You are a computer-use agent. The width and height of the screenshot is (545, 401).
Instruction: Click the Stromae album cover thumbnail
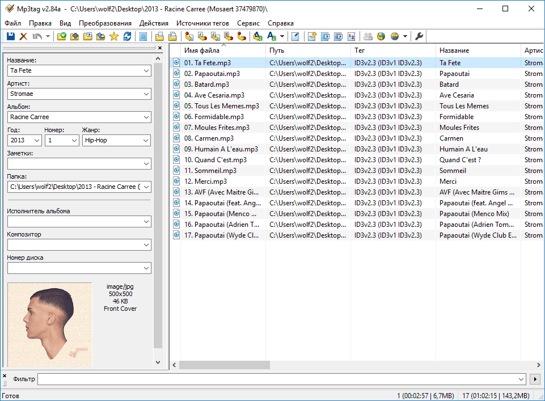[x=50, y=324]
